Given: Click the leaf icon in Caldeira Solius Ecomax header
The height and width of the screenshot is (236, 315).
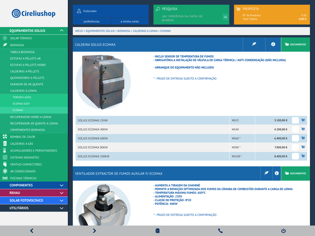Looking at the screenshot, I should pos(254,44).
